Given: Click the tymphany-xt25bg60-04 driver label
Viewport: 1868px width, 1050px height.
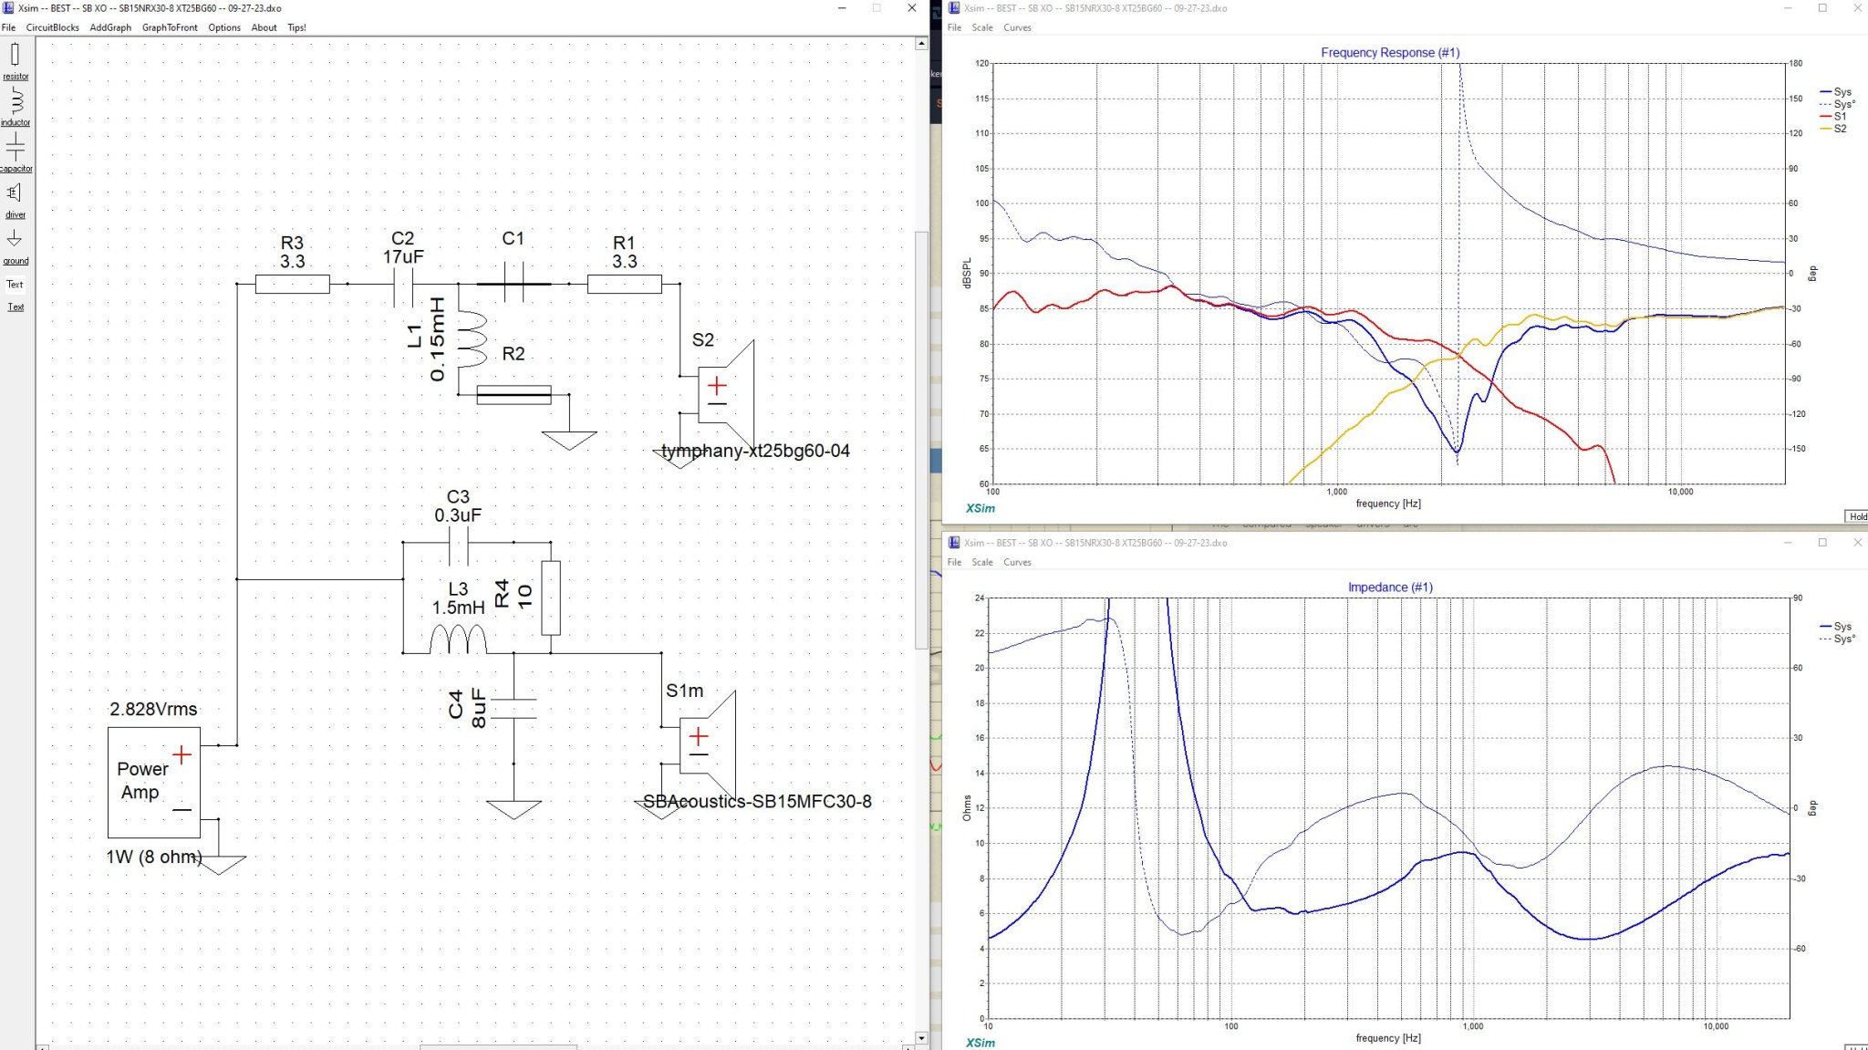Looking at the screenshot, I should [x=755, y=451].
